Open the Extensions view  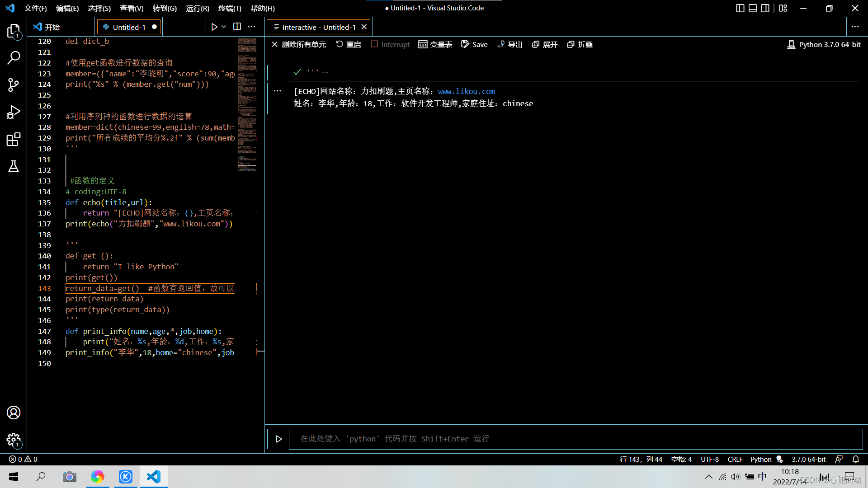point(14,139)
